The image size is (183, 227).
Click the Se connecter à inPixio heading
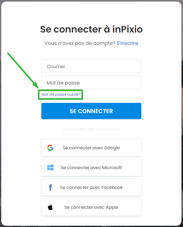click(91, 29)
